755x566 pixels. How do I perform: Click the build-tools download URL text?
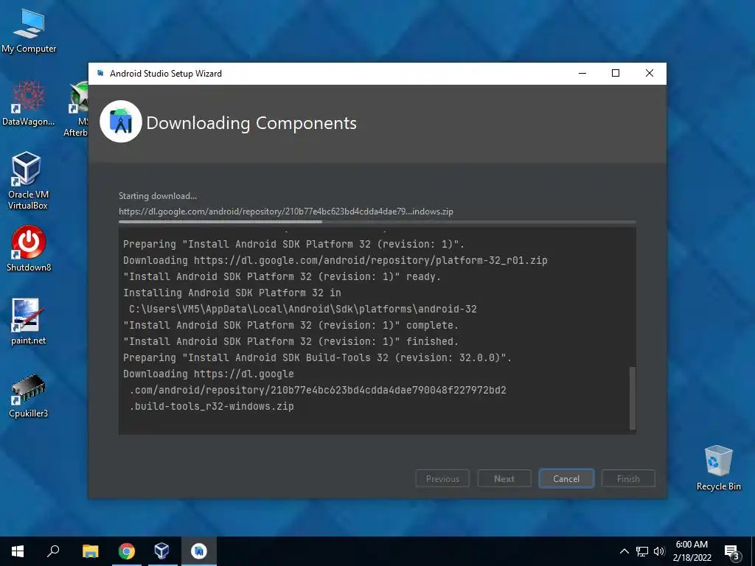[286, 212]
